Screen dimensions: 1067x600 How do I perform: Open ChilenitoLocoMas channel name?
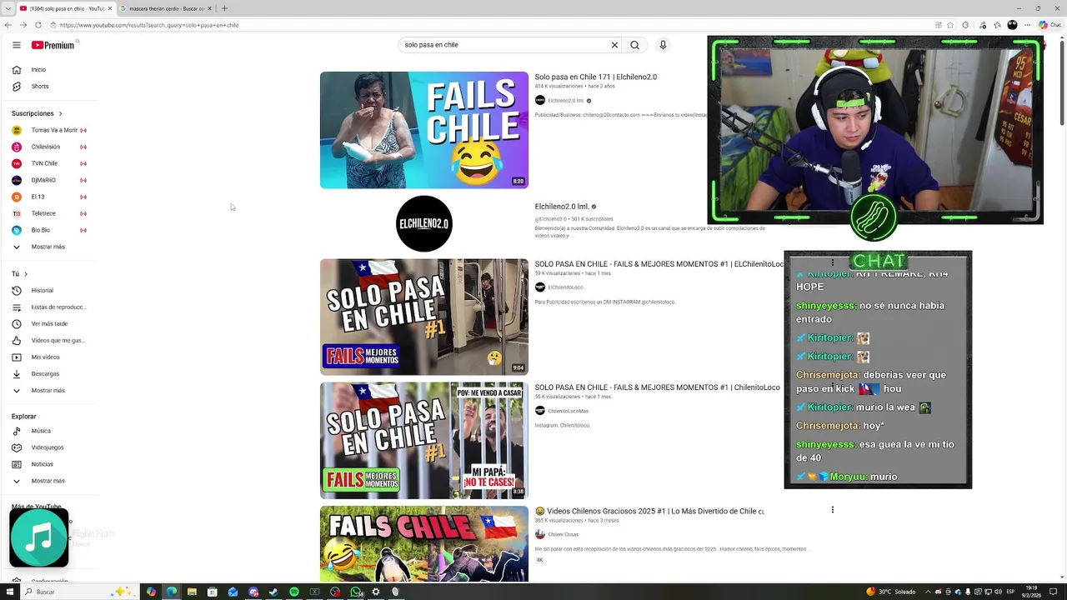(x=568, y=411)
